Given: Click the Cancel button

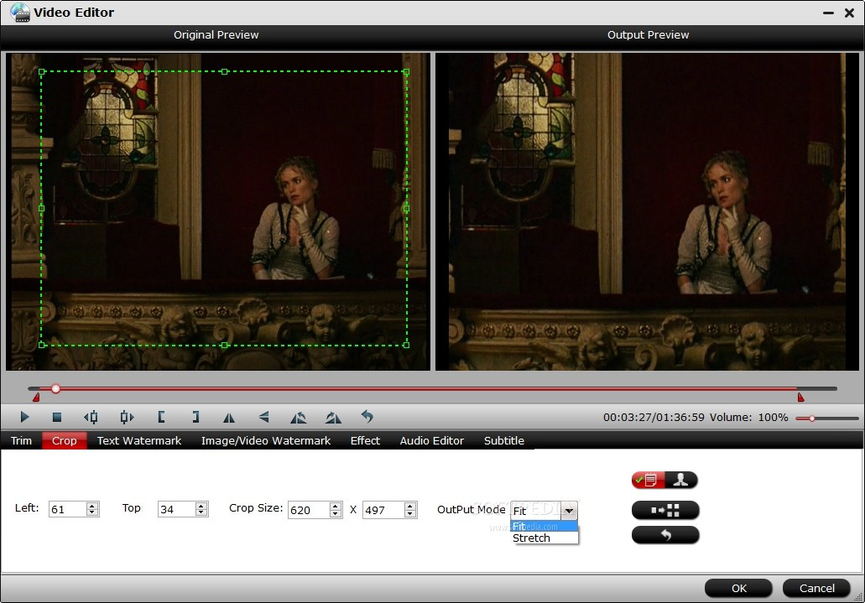Looking at the screenshot, I should tap(817, 588).
